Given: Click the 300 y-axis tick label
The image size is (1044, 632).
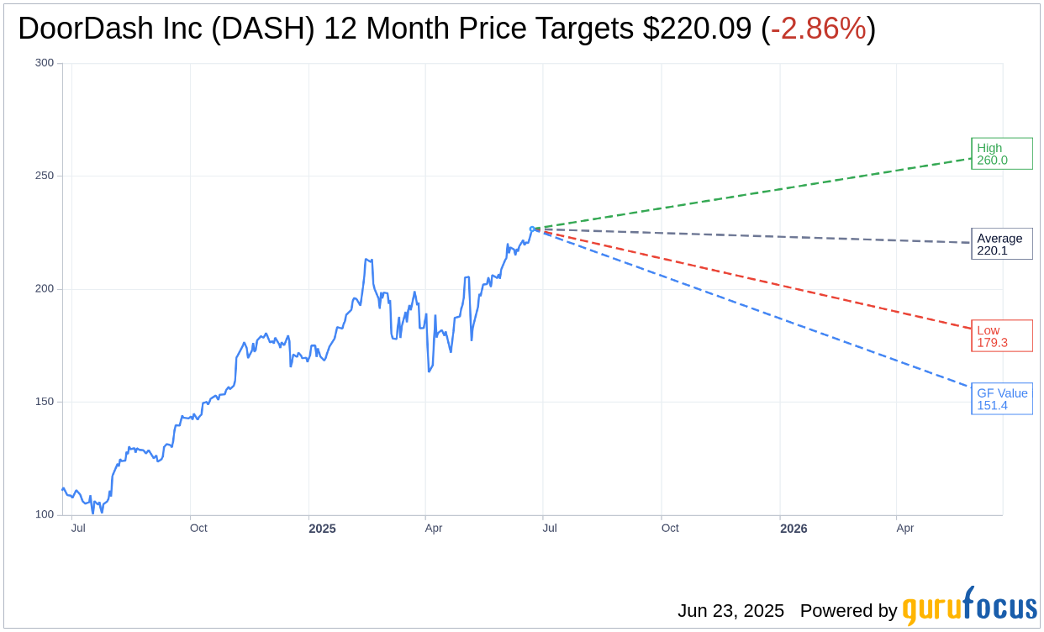Looking at the screenshot, I should coord(45,63).
